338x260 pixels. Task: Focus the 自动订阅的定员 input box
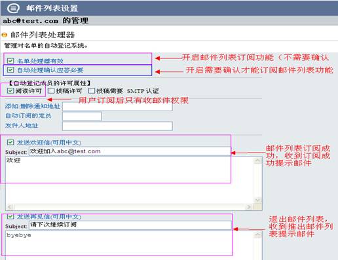82,116
